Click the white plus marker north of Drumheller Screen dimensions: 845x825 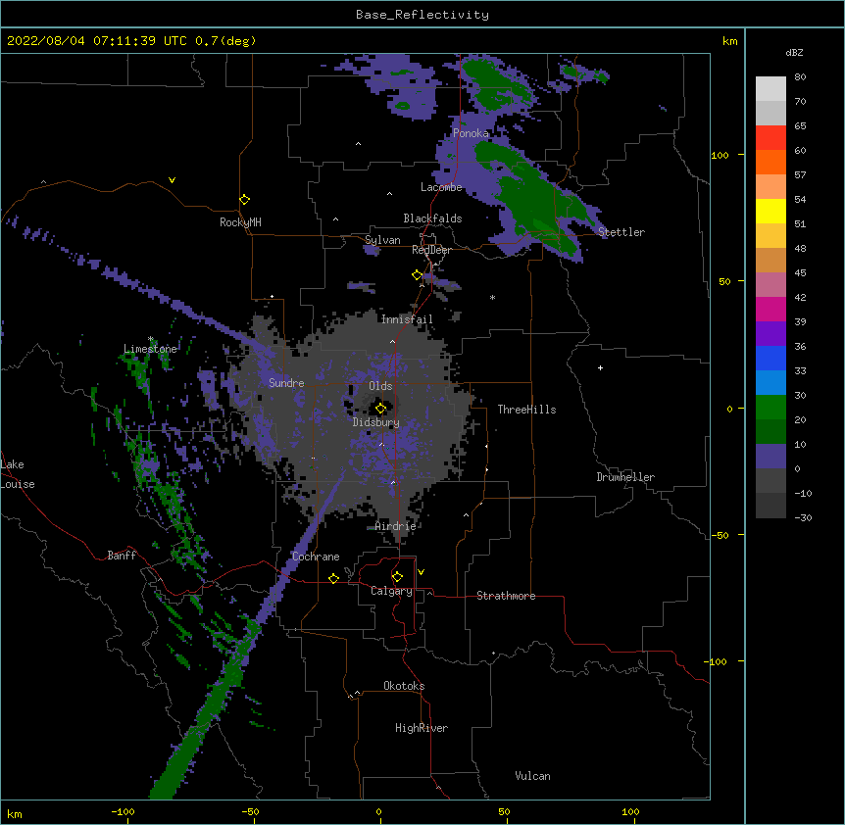click(600, 367)
